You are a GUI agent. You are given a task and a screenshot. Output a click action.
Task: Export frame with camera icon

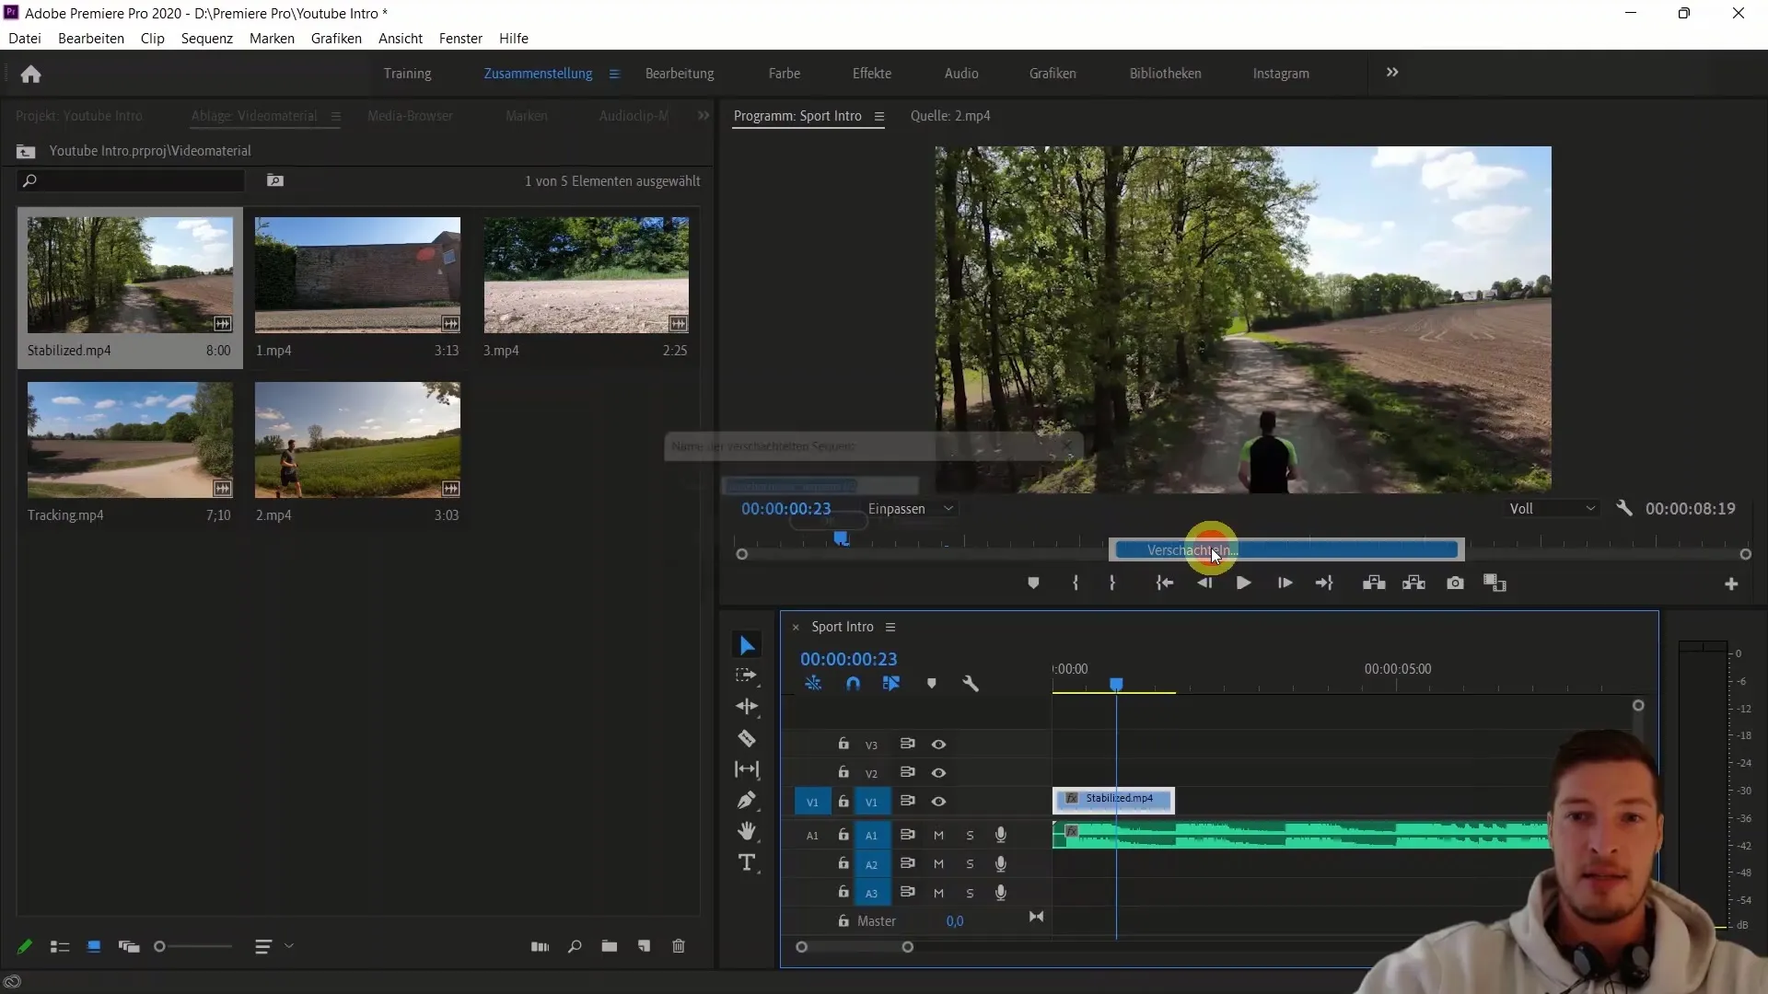coord(1455,584)
